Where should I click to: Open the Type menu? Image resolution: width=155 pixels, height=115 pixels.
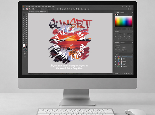[36, 6]
